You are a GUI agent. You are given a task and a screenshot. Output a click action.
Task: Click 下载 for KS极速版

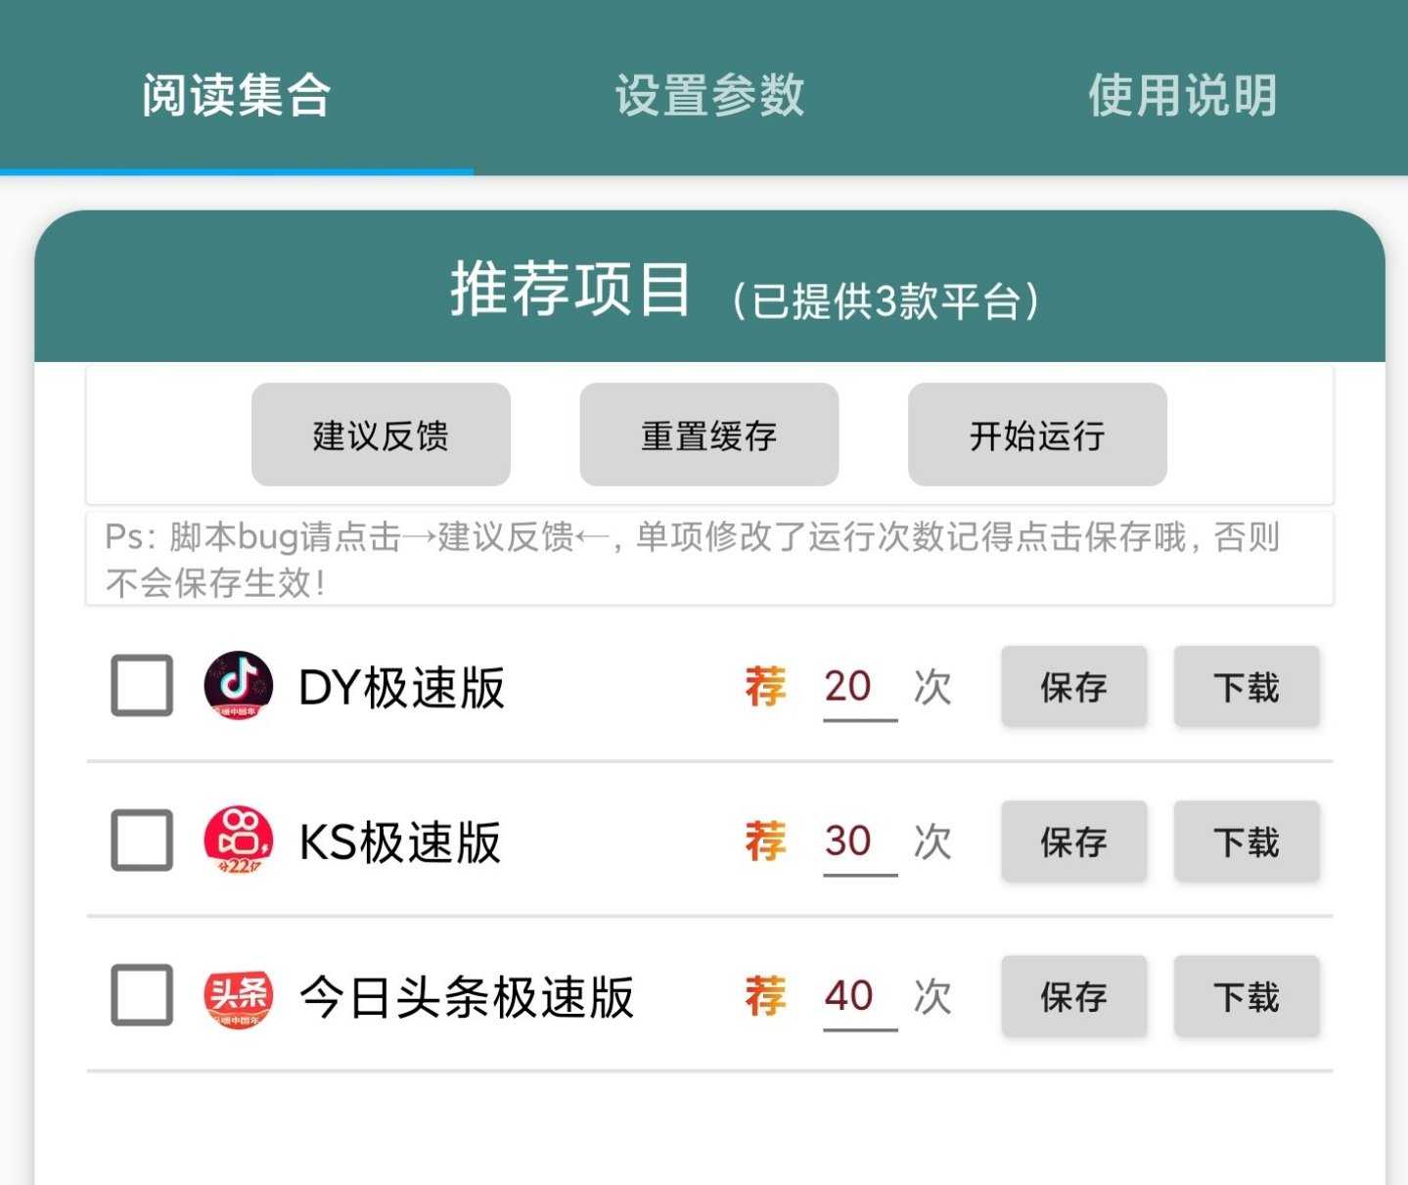tap(1246, 841)
